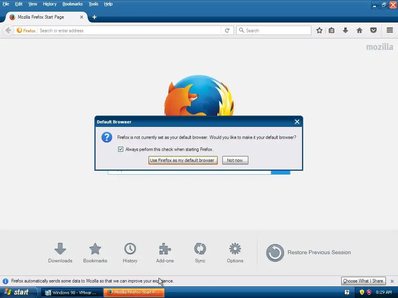The image size is (398, 298).
Task: Click the bookmark star icon in toolbar
Action: point(319,30)
